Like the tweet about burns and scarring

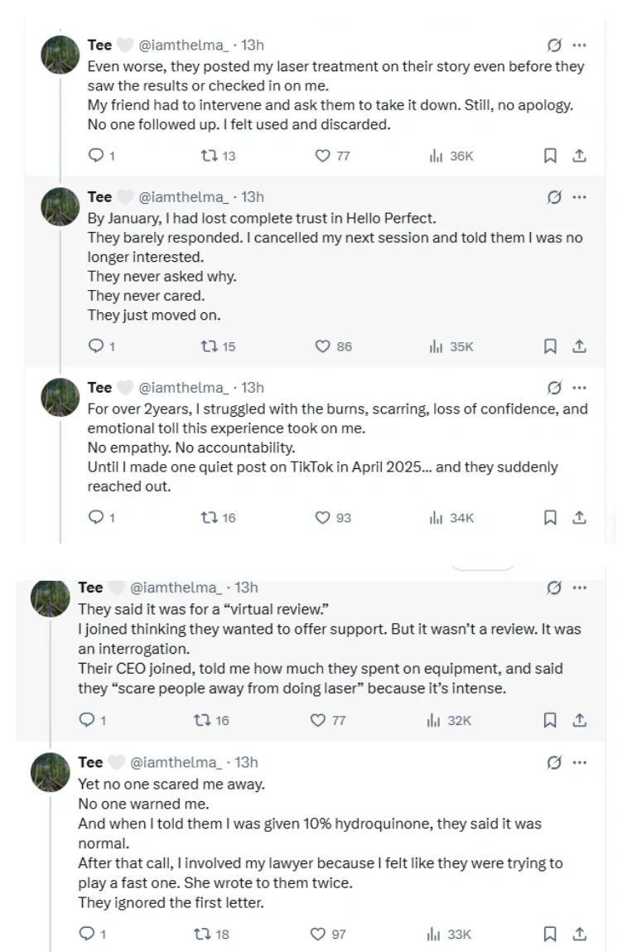click(x=323, y=517)
